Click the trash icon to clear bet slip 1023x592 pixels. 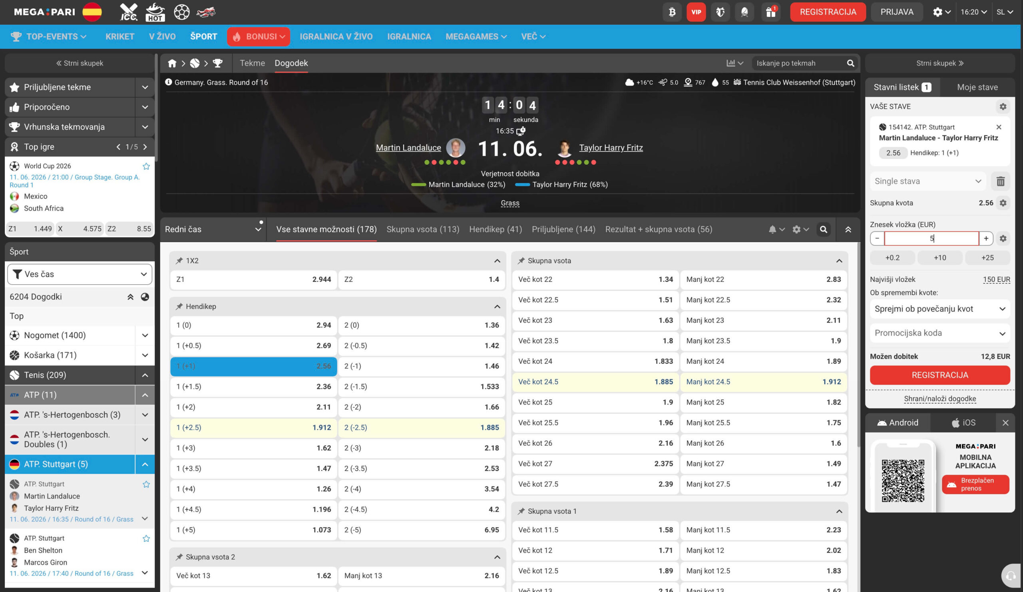click(x=1001, y=181)
